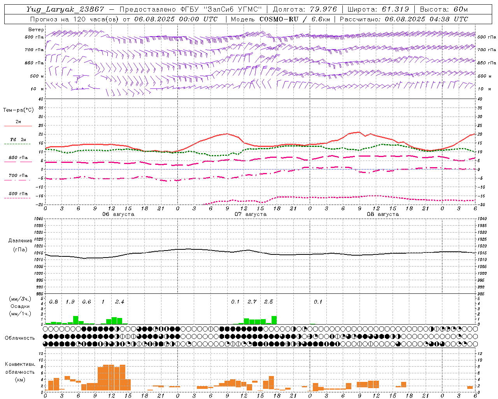Click the left-side 10 м wind level label
This screenshot has width=498, height=399.
coord(37,89)
